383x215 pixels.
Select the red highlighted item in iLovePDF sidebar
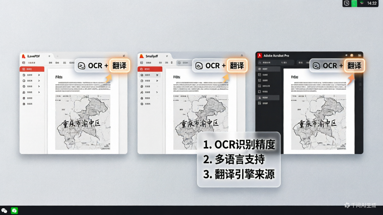32,69
